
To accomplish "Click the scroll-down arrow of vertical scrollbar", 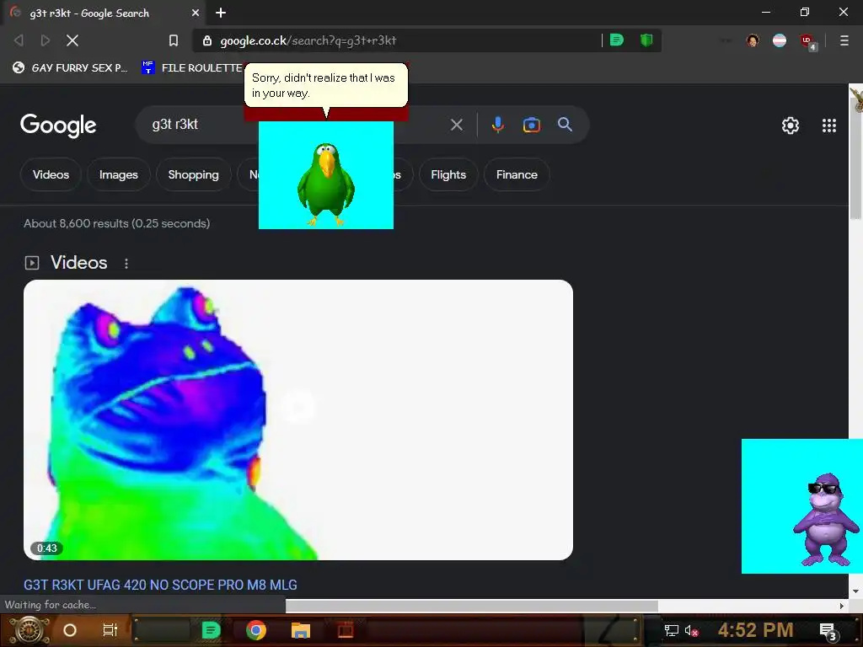I will [x=855, y=591].
